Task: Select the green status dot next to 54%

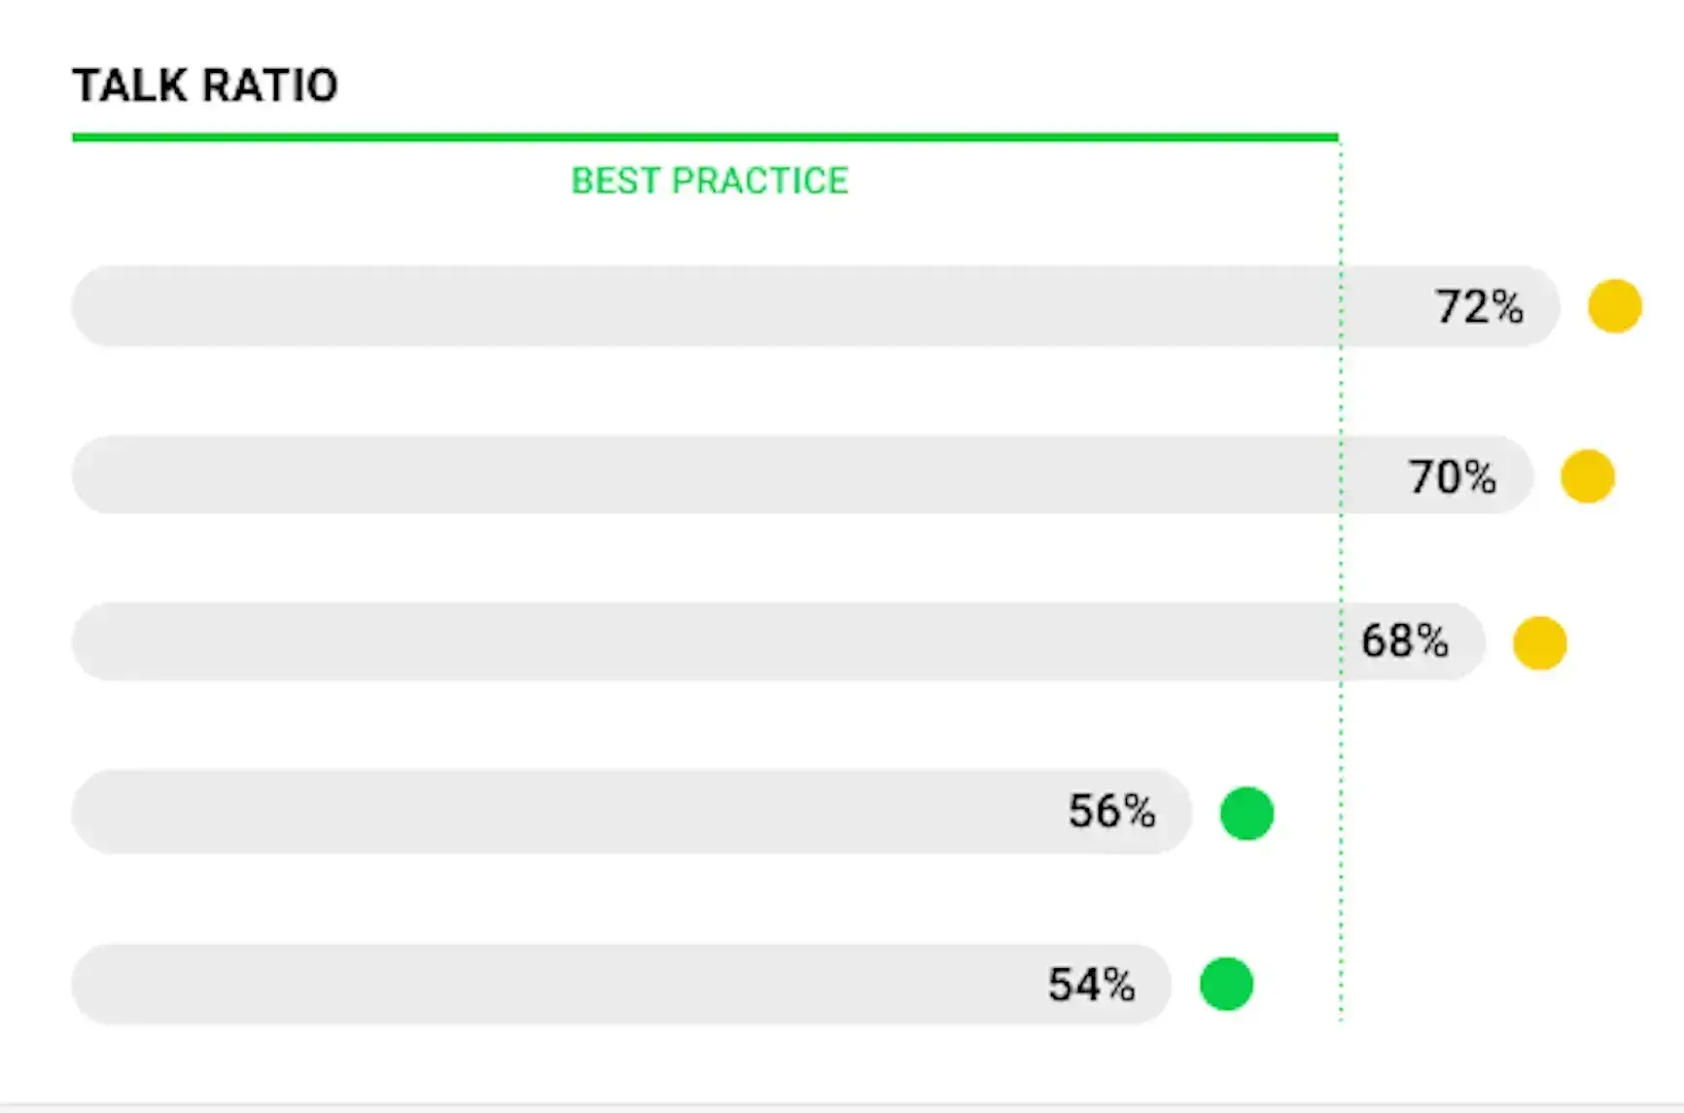Action: 1226,984
